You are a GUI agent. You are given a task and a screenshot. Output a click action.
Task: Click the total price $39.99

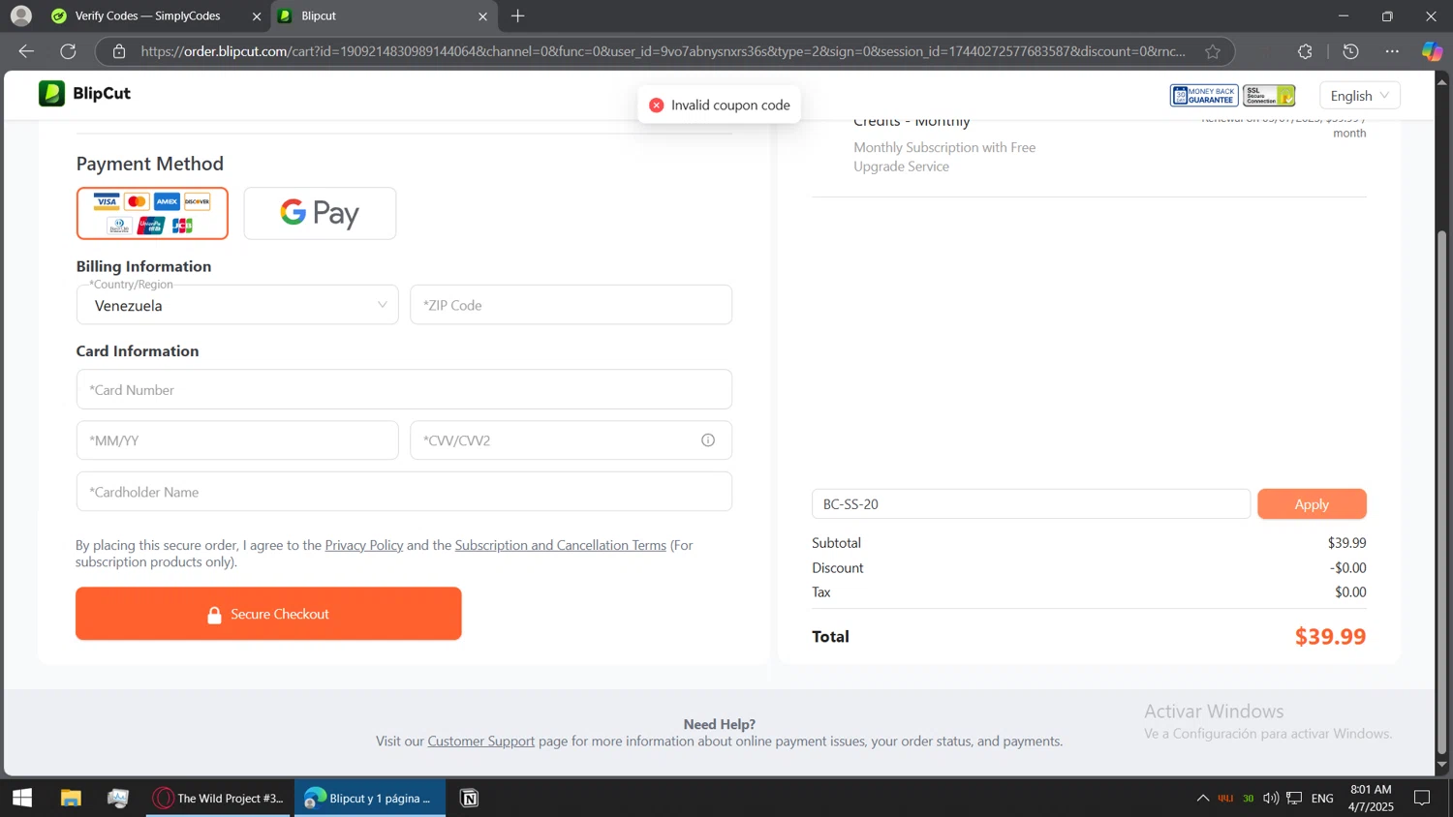tap(1330, 636)
